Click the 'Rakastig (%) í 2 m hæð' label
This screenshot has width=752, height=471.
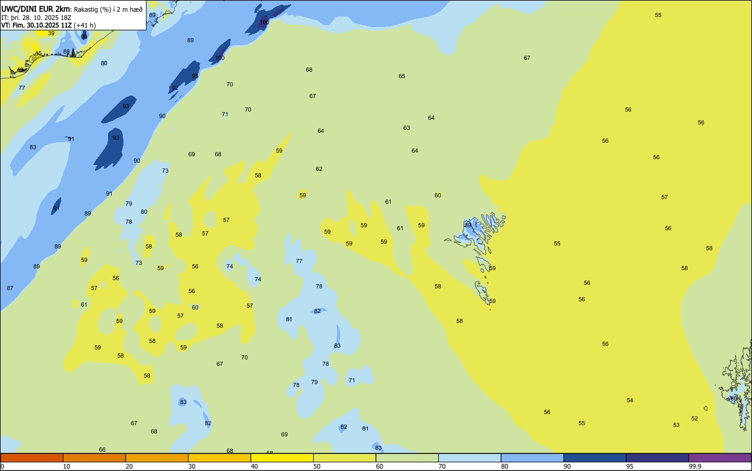108,9
